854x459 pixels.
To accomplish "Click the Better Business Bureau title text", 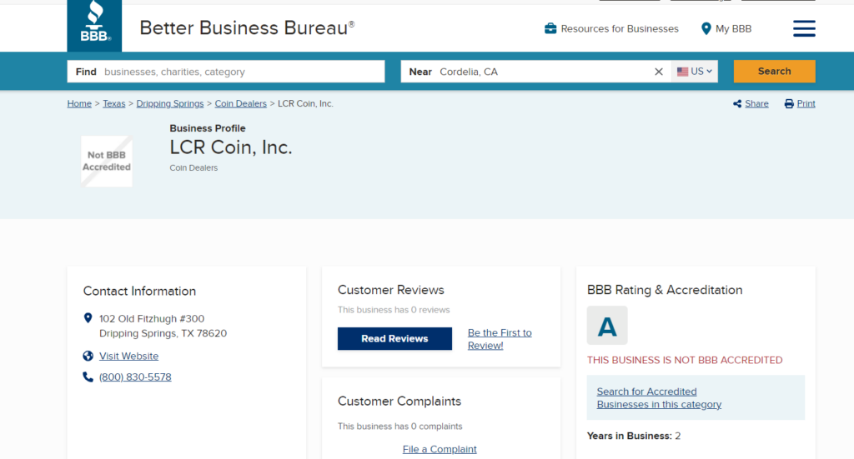I will [x=247, y=27].
